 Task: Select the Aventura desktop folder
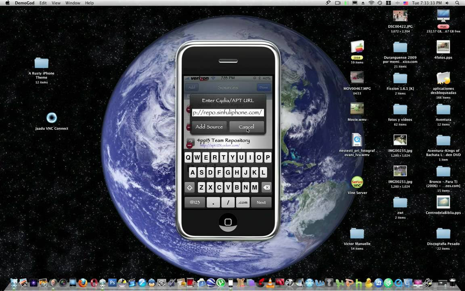(443, 109)
